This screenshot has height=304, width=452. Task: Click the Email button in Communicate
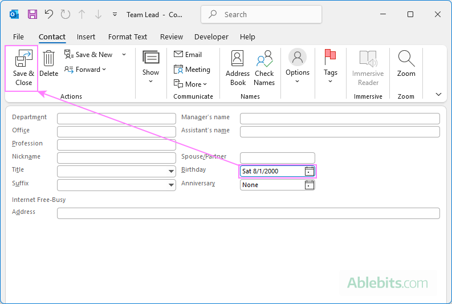(188, 55)
